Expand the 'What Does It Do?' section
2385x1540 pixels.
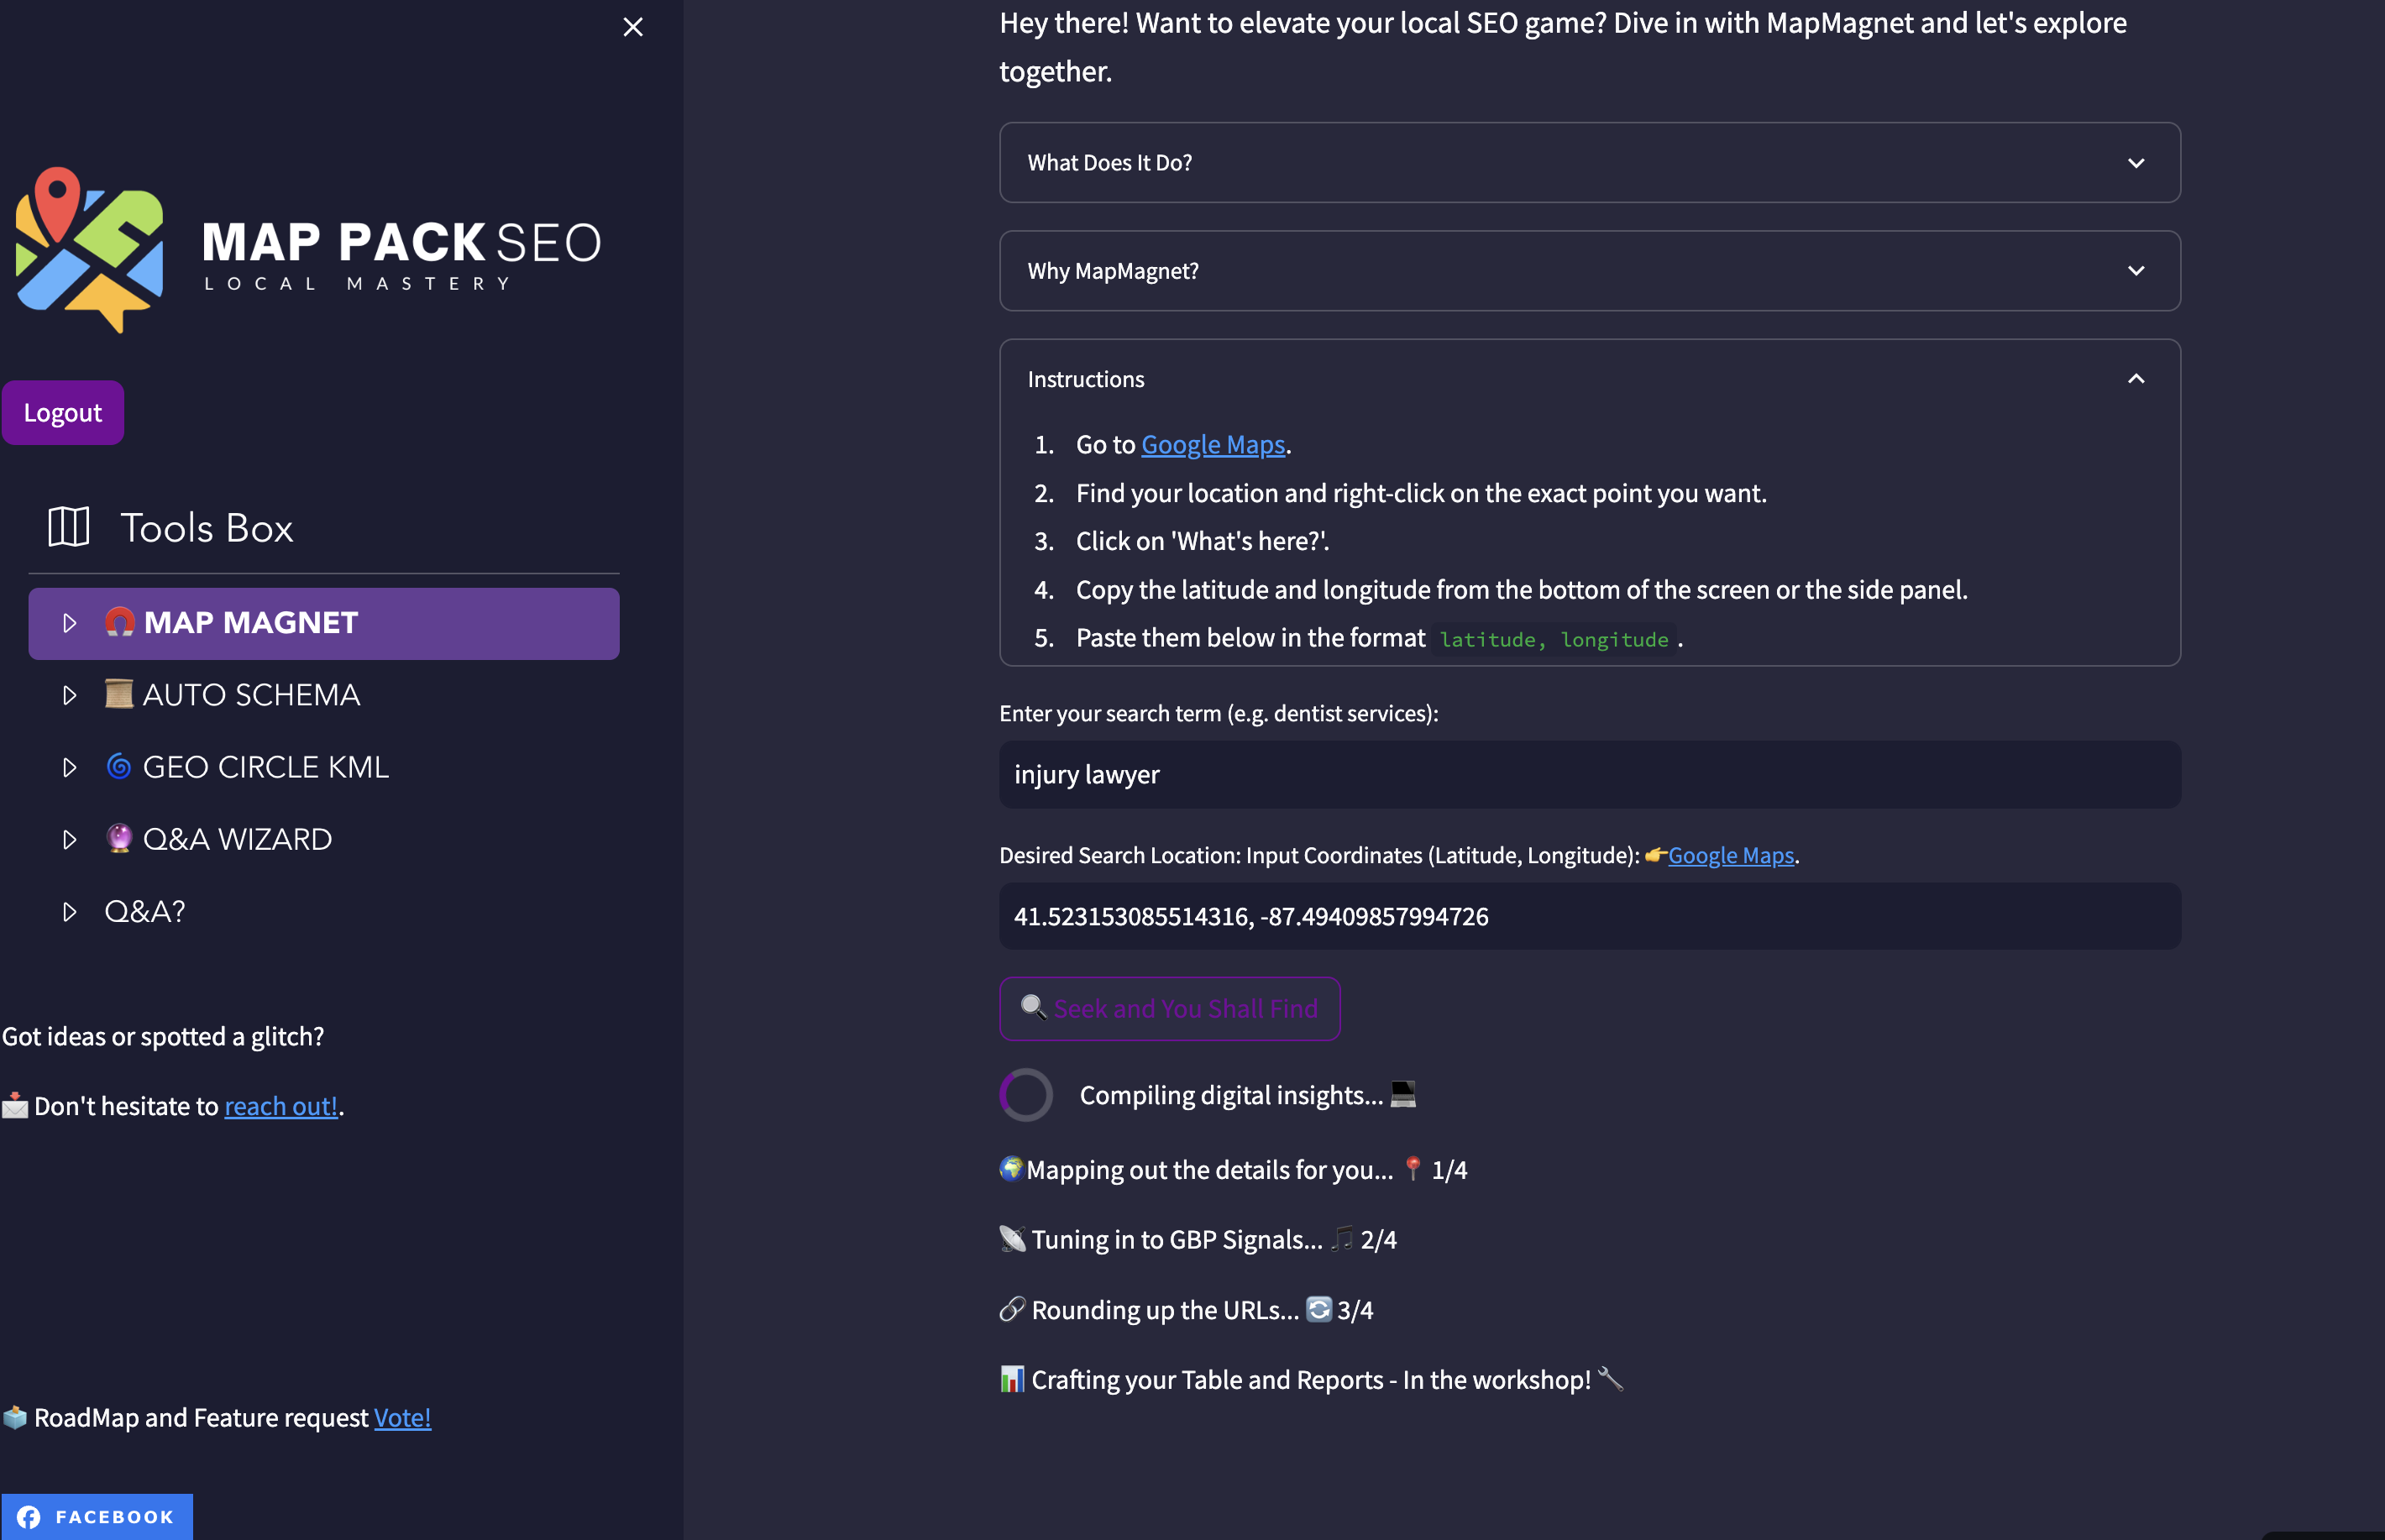coord(1589,163)
